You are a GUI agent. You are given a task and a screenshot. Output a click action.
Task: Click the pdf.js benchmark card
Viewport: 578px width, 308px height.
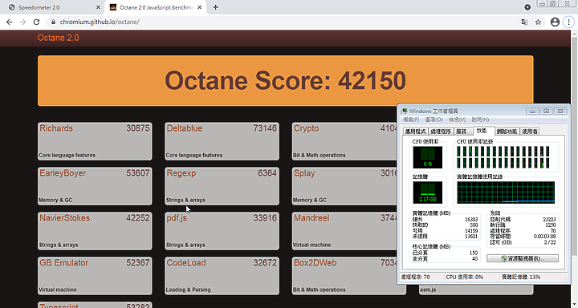point(222,231)
